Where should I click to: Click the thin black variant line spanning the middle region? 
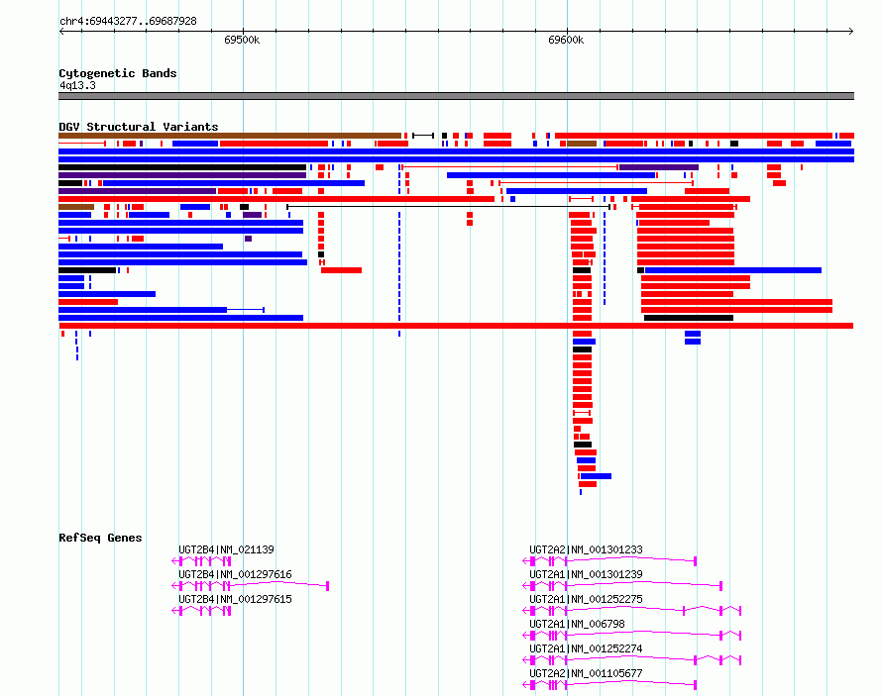pyautogui.click(x=448, y=207)
